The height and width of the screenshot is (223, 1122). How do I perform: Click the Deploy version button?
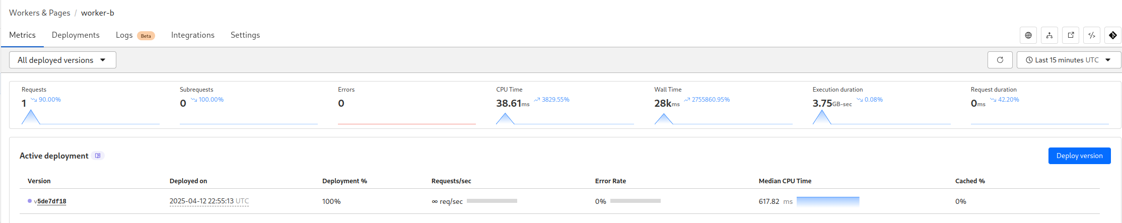(x=1079, y=156)
